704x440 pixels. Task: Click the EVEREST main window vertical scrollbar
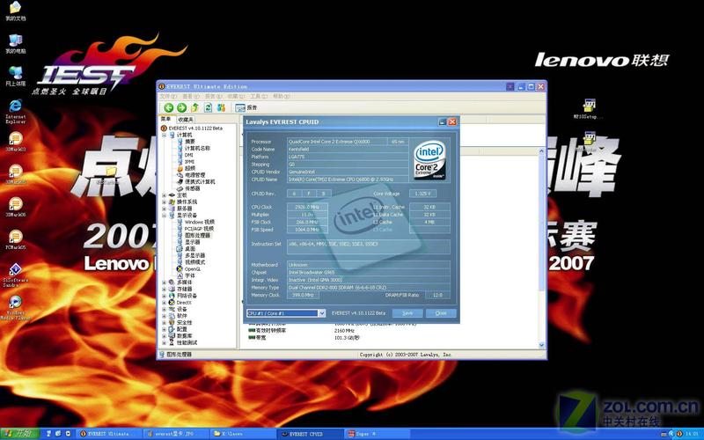pyautogui.click(x=541, y=247)
